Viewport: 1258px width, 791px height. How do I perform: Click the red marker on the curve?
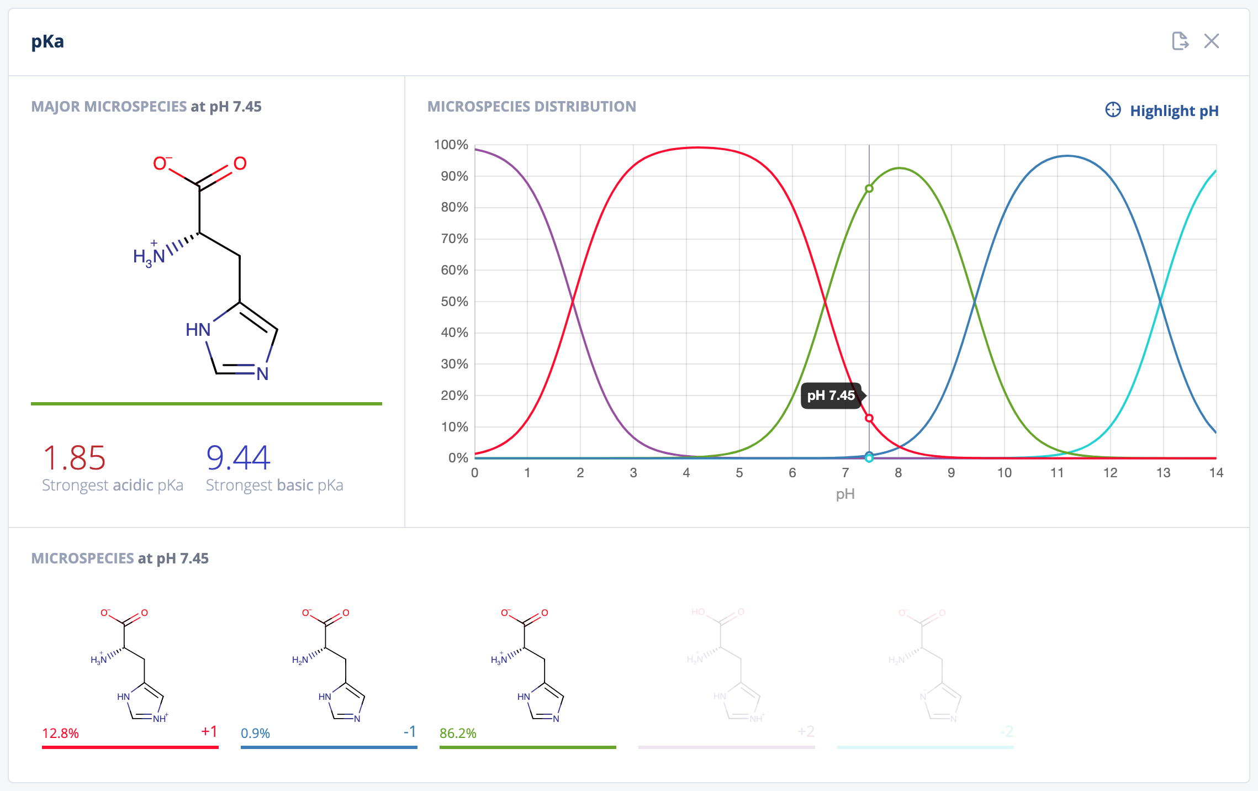click(x=869, y=418)
